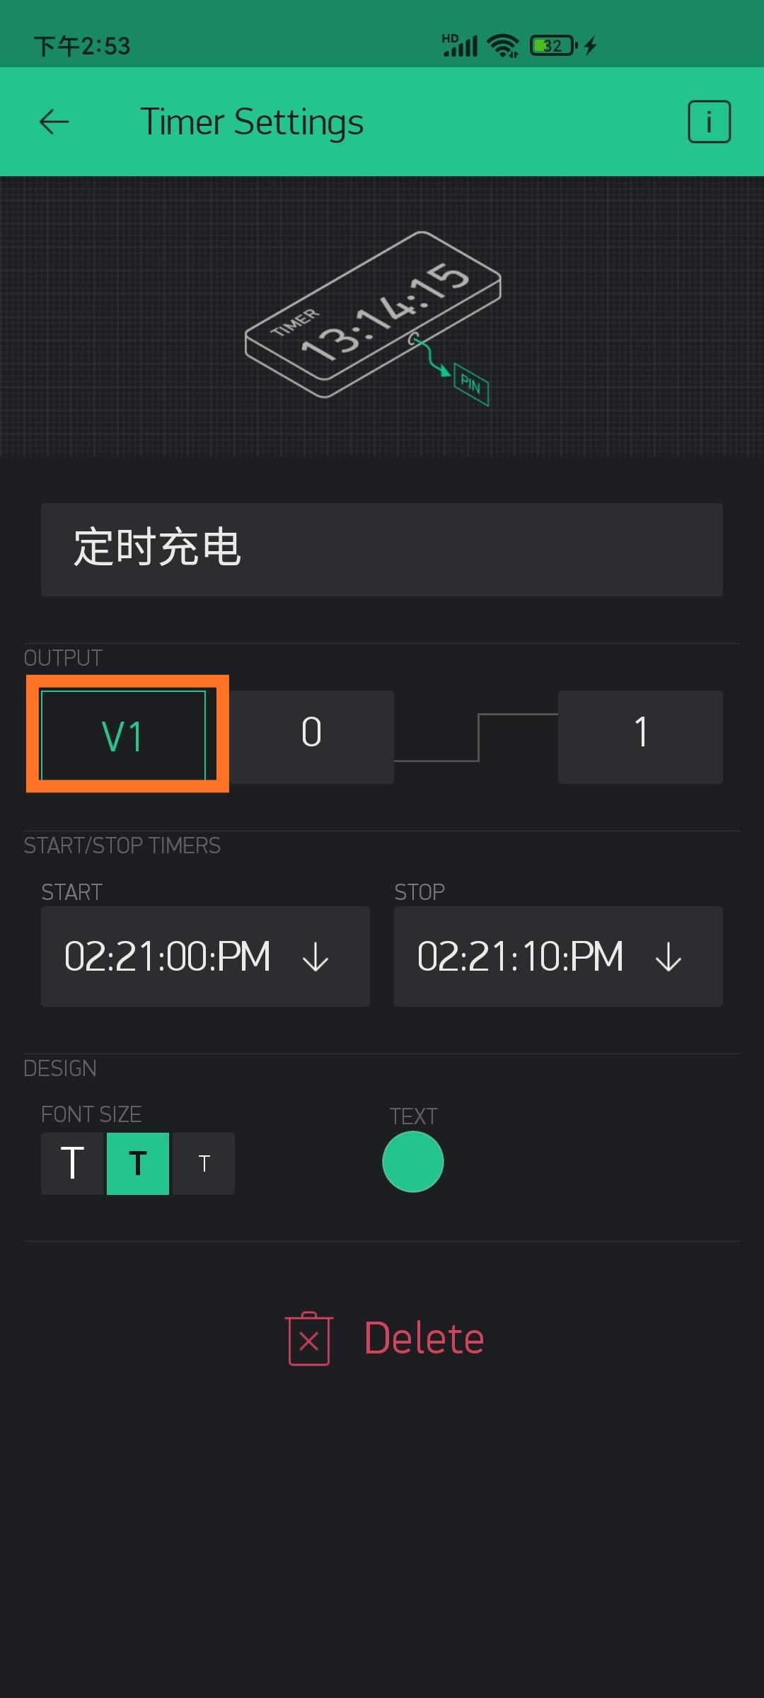764x1698 pixels.
Task: Select the medium font size T
Action: [138, 1163]
